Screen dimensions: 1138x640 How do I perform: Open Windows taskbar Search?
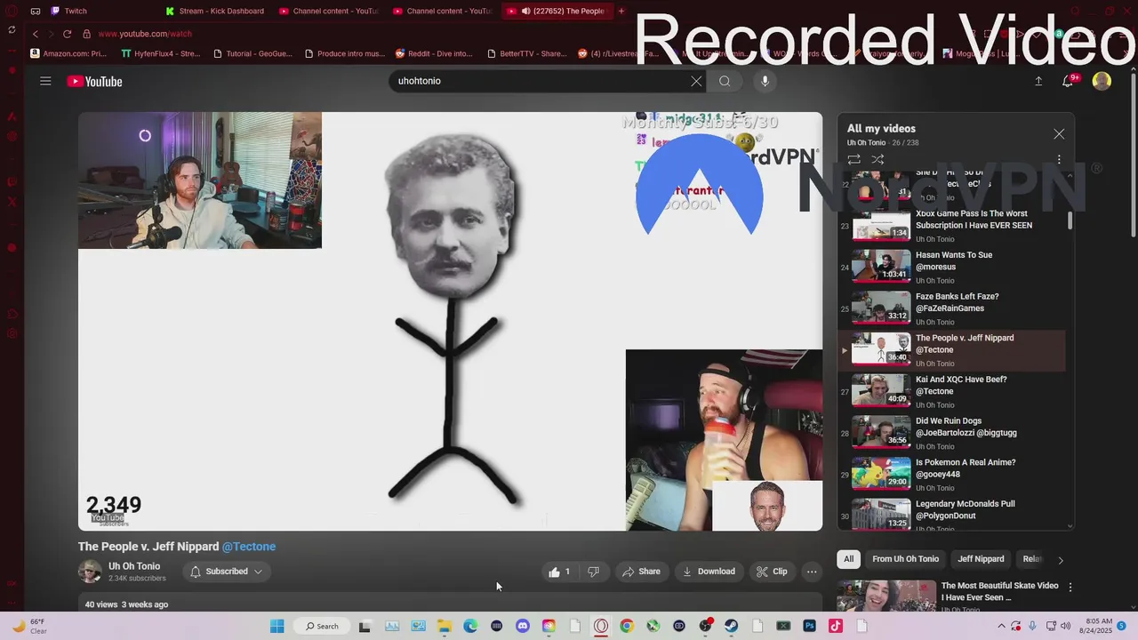pos(322,626)
